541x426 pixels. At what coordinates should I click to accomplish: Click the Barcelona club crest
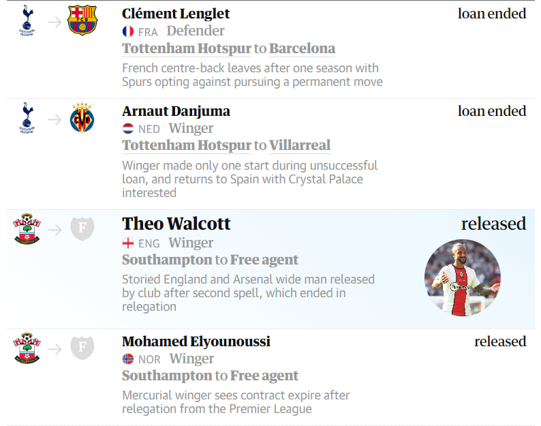pos(82,20)
